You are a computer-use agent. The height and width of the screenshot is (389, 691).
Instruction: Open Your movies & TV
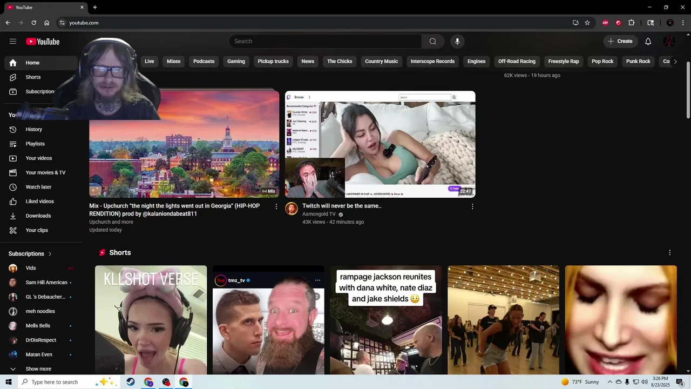tap(41, 173)
